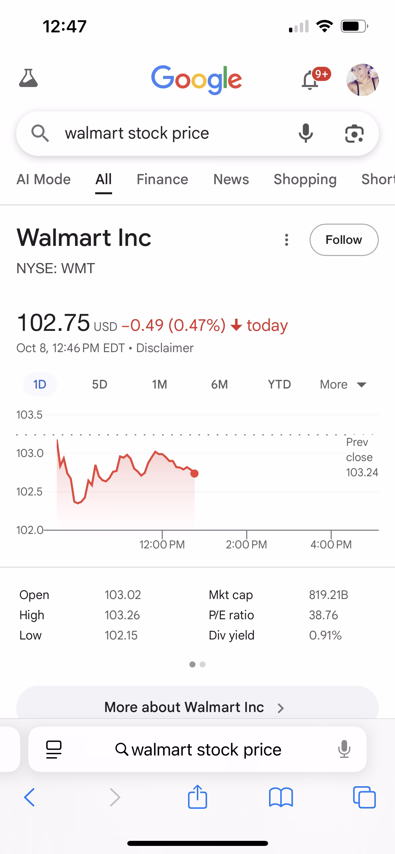Open notifications bell icon
The image size is (395, 854).
click(x=311, y=80)
